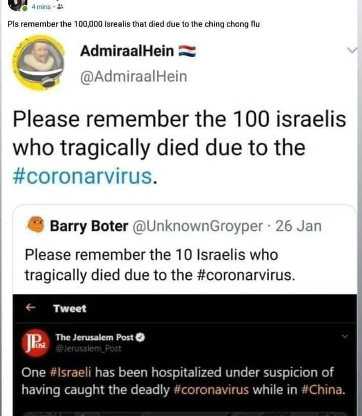
Task: Open the dropdown arrow on Jerusalem Post tweet
Action: coord(346,336)
